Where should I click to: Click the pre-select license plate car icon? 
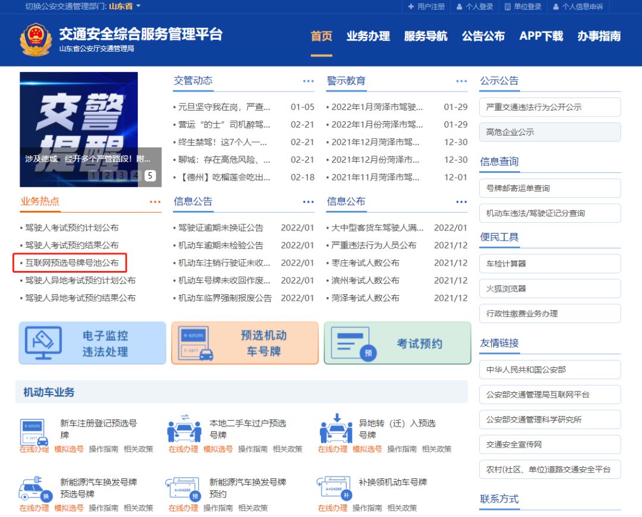coord(196,343)
